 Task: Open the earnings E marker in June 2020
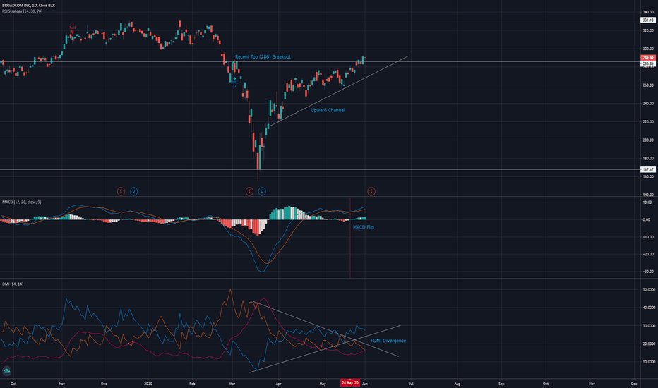click(x=371, y=191)
